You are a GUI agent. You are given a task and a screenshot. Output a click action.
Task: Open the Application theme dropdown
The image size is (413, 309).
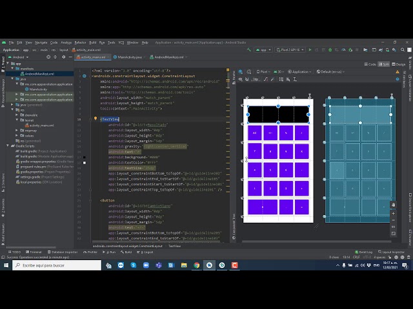click(x=299, y=71)
